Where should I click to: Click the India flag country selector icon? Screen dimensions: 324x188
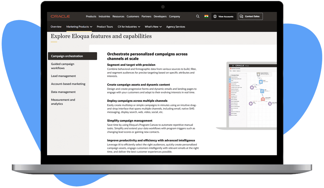pyautogui.click(x=206, y=16)
